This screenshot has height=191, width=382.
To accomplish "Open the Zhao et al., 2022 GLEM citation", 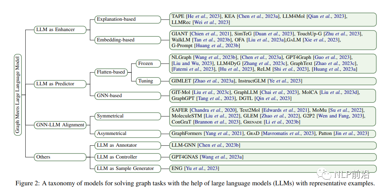I will point(281,116).
